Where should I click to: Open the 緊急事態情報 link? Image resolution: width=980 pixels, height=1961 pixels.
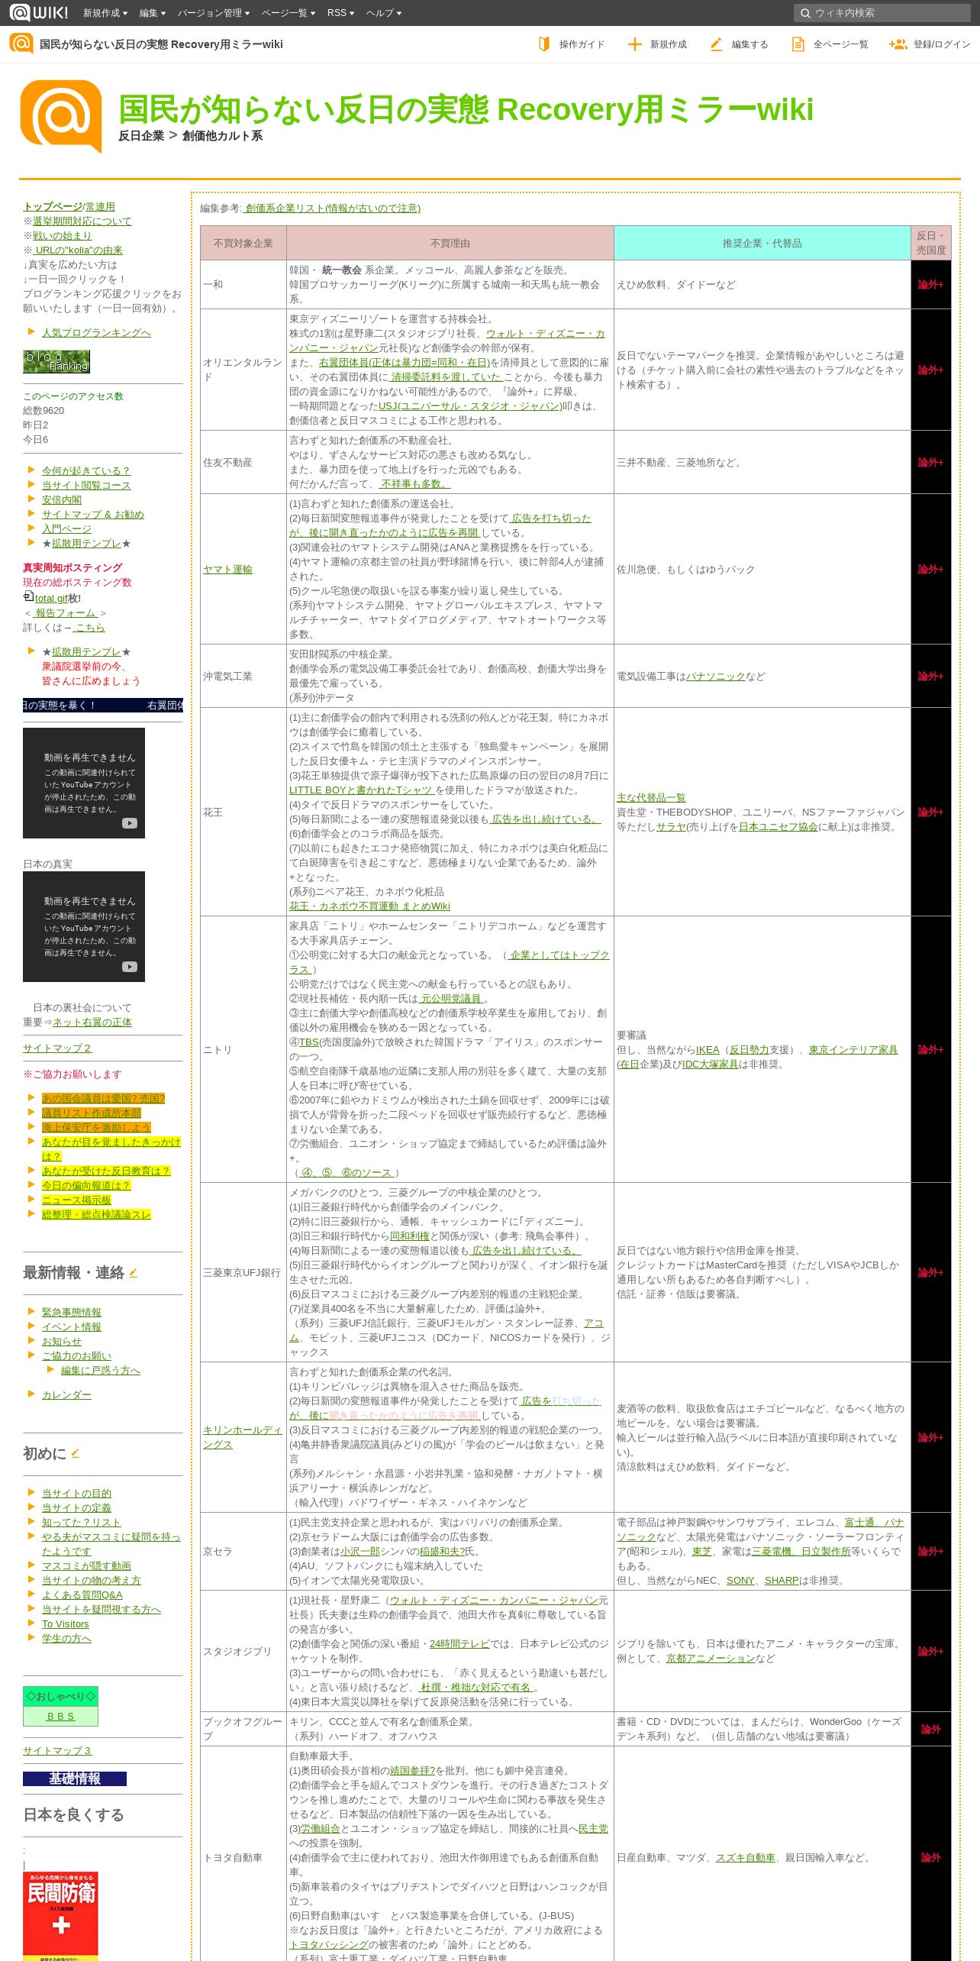tap(72, 1312)
